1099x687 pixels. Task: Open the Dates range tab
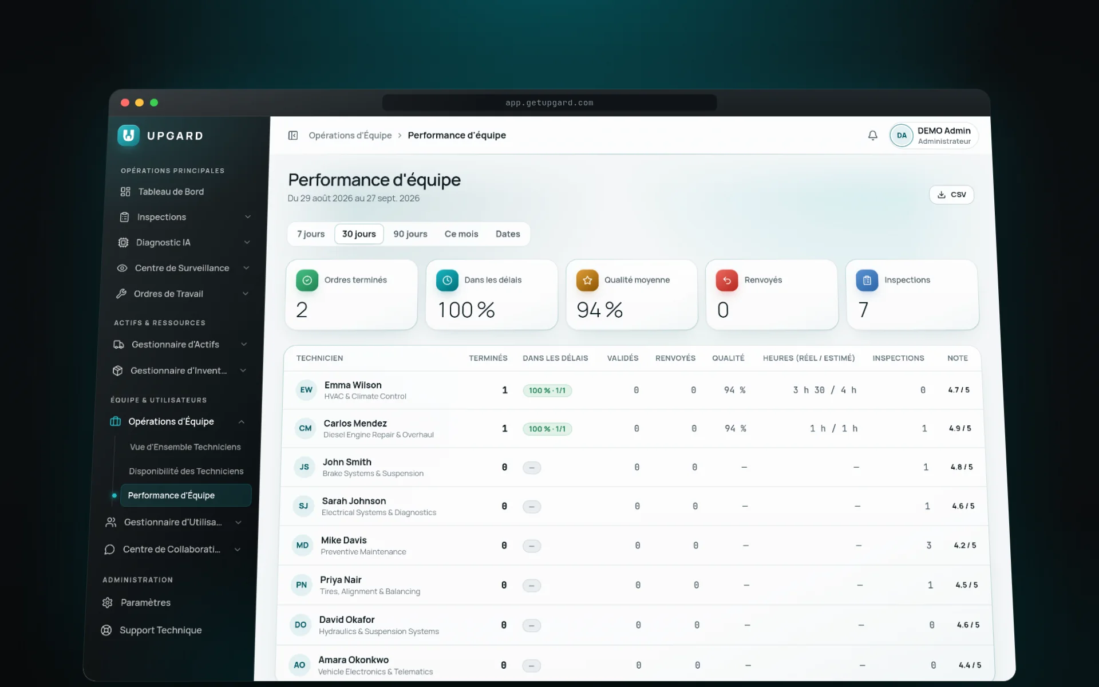[508, 234]
